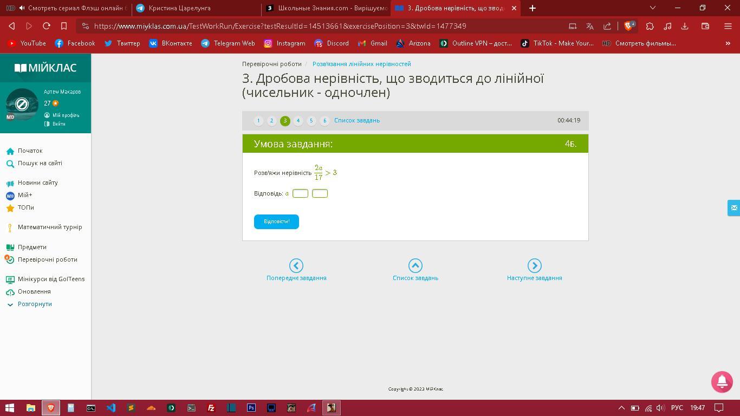
Task: Open Предмети in the sidebar
Action: point(32,247)
